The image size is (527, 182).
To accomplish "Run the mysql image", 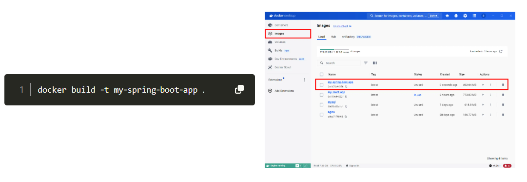I will pos(483,104).
